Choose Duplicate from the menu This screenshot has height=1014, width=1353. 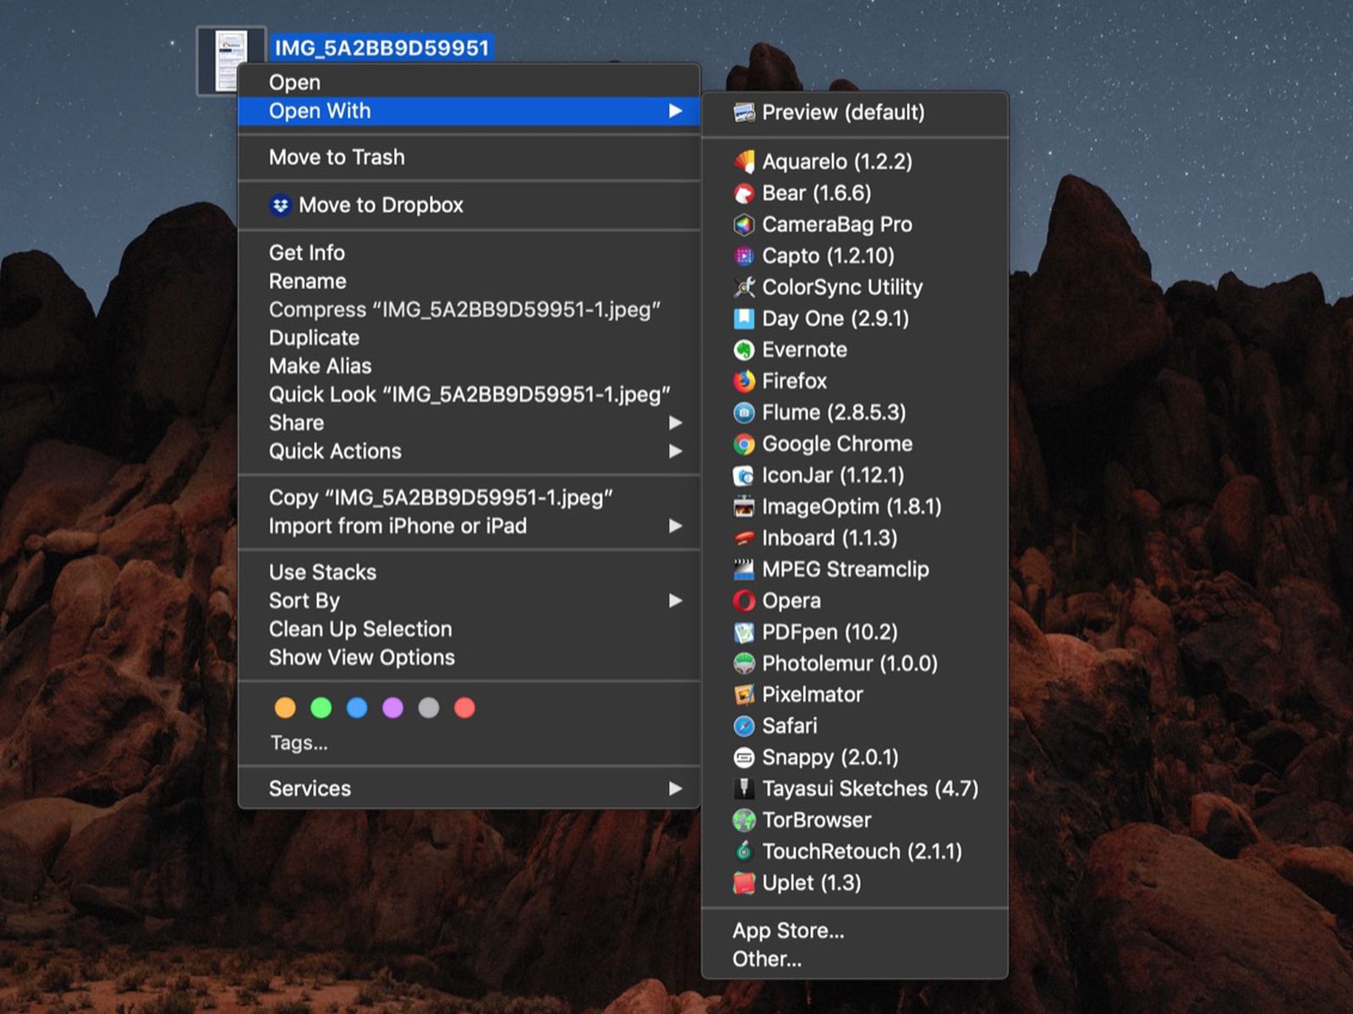pyautogui.click(x=469, y=338)
